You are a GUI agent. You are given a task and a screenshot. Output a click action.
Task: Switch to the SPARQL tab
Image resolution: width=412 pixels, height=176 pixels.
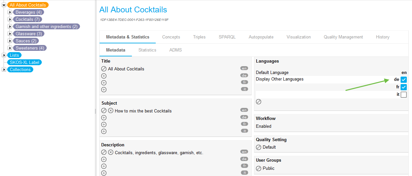pyautogui.click(x=227, y=37)
